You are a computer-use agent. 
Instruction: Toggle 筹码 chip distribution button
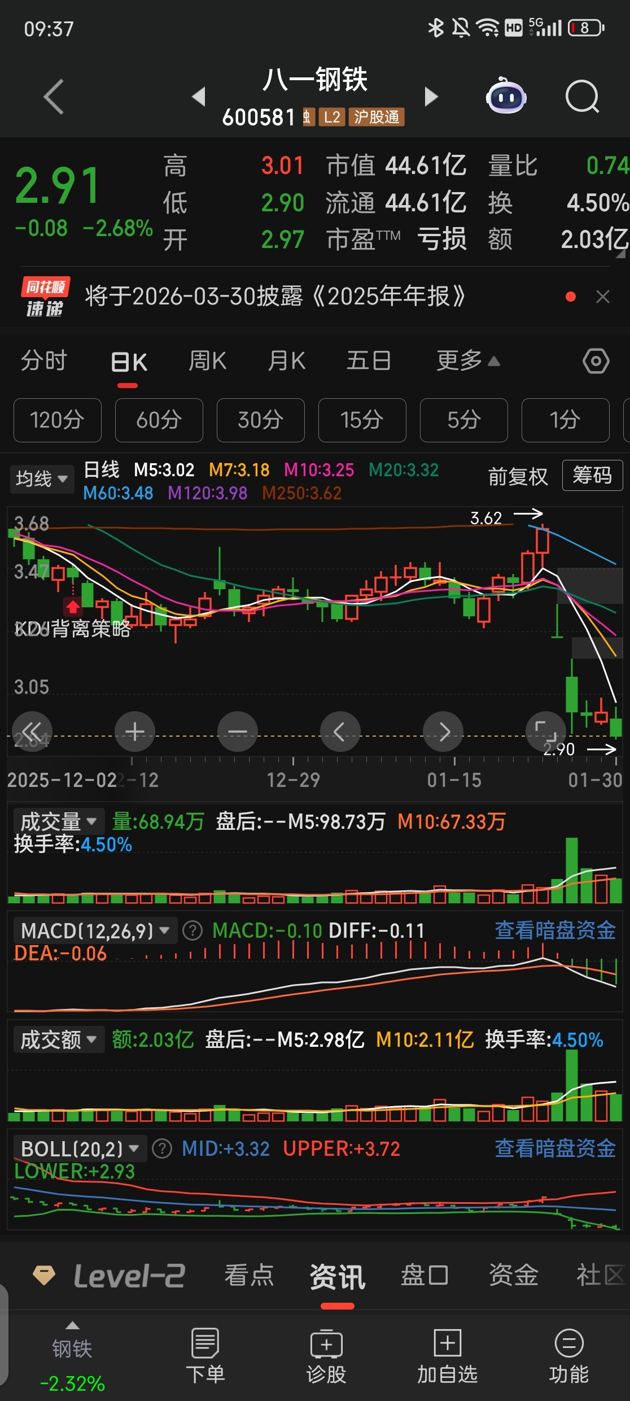coord(592,476)
